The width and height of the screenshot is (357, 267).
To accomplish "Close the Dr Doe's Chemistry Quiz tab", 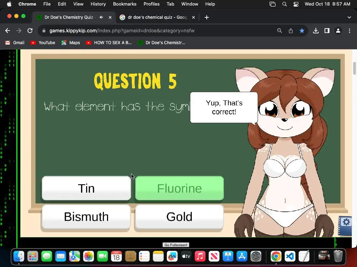I will click(110, 17).
